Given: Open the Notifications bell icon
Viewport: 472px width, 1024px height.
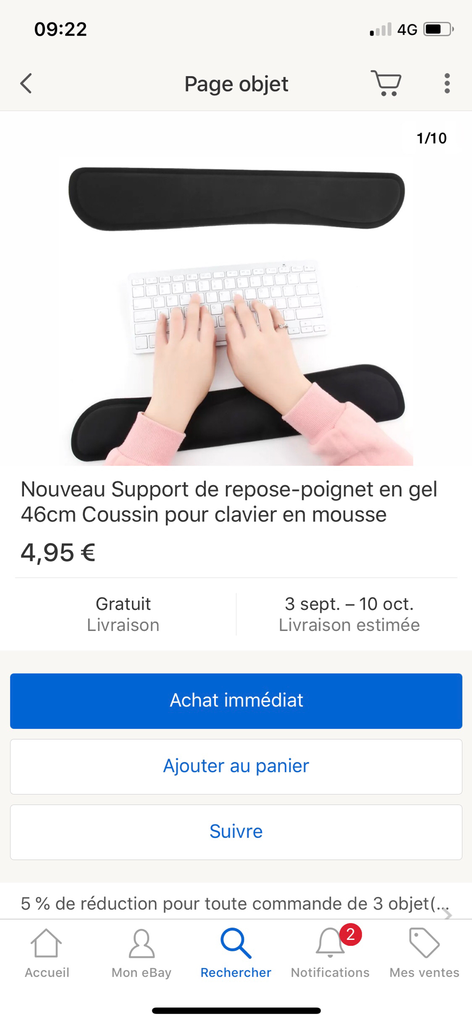Looking at the screenshot, I should click(330, 943).
